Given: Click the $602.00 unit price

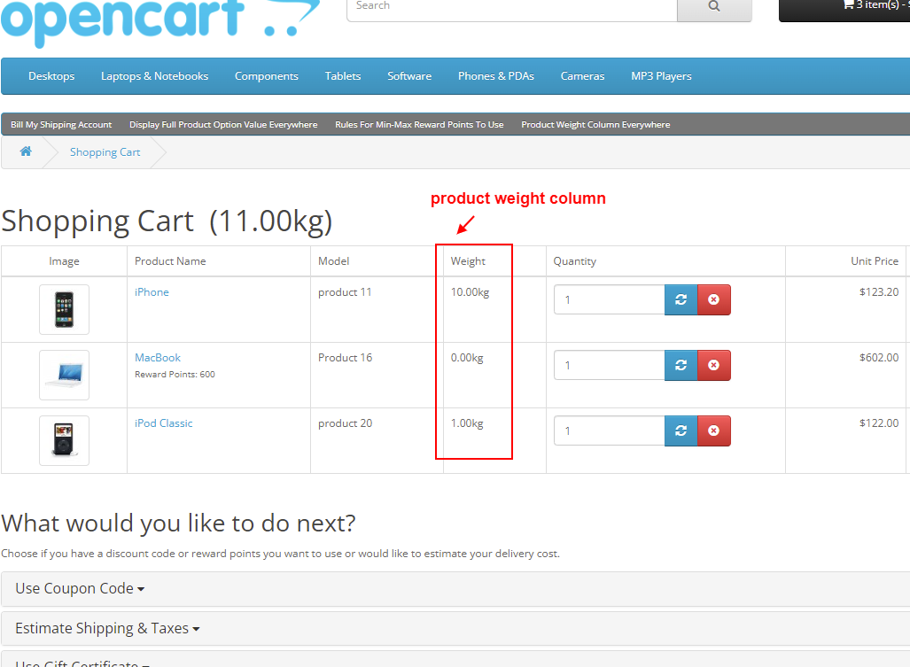Looking at the screenshot, I should (x=879, y=358).
